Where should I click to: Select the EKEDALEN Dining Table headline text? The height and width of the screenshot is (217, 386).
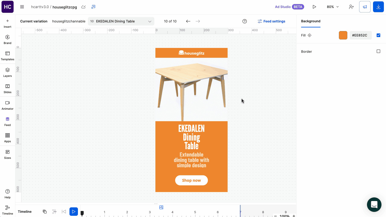[x=191, y=137]
